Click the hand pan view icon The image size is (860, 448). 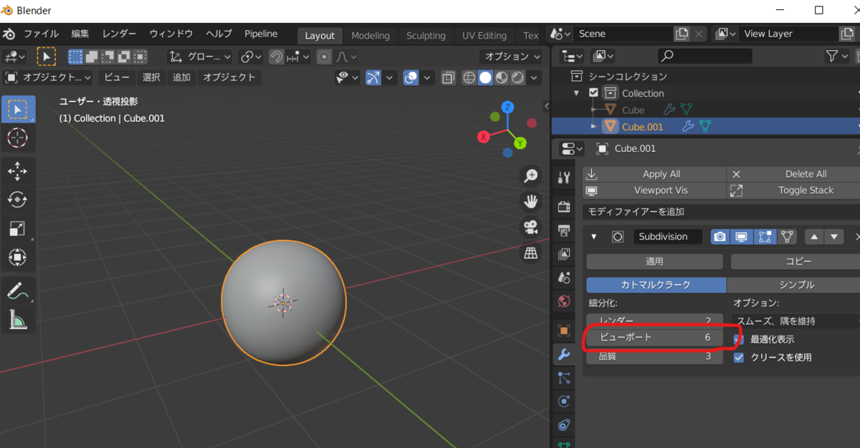pos(531,201)
